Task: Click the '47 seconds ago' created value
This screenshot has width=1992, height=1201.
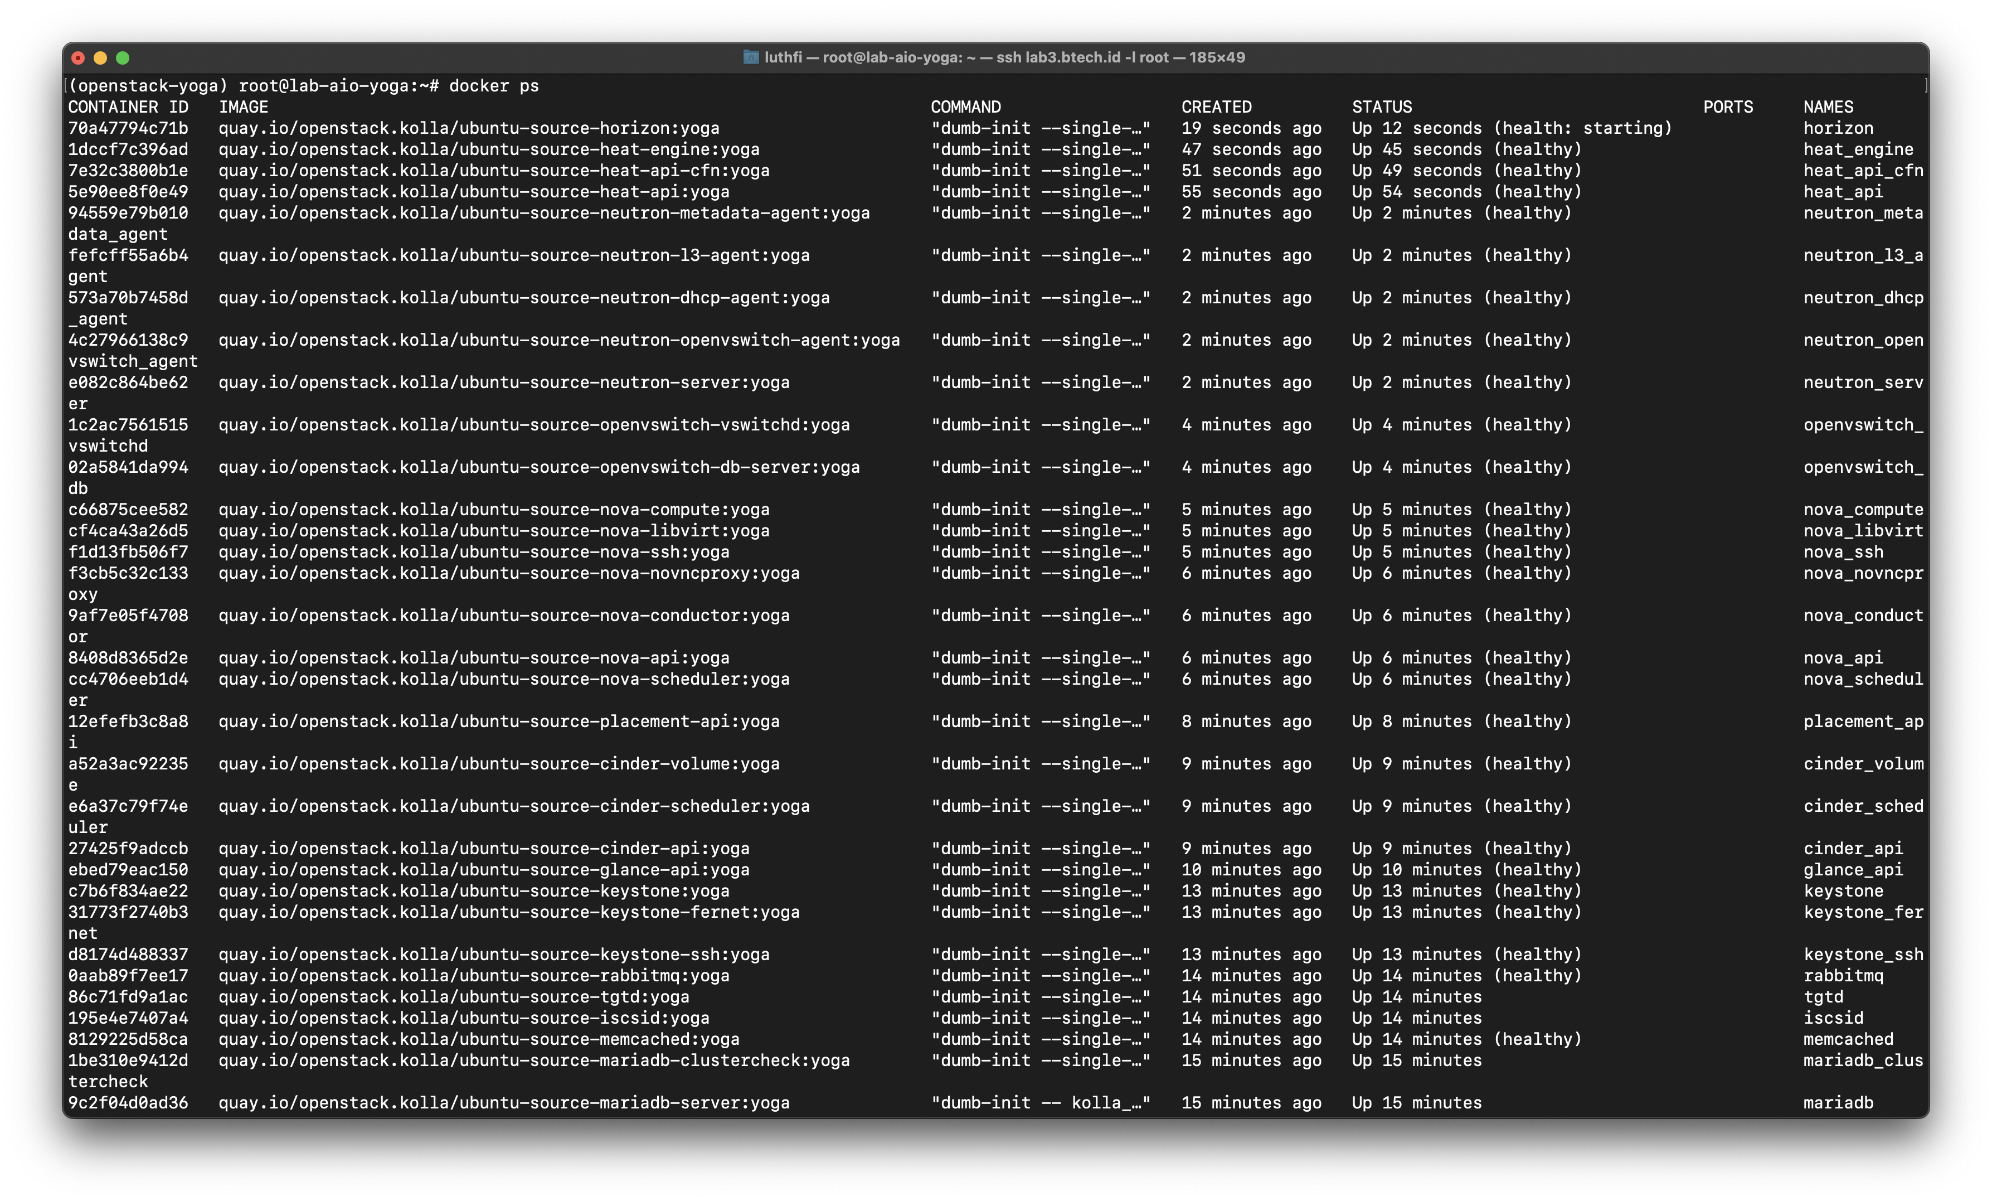Action: pos(1251,149)
